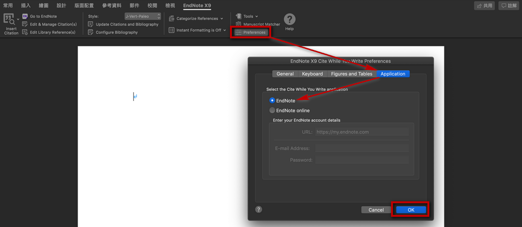Select the Application preferences tab
The image size is (522, 227).
click(393, 74)
